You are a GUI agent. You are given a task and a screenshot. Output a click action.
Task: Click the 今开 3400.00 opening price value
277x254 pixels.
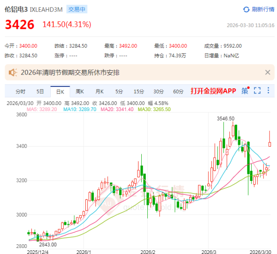28,46
